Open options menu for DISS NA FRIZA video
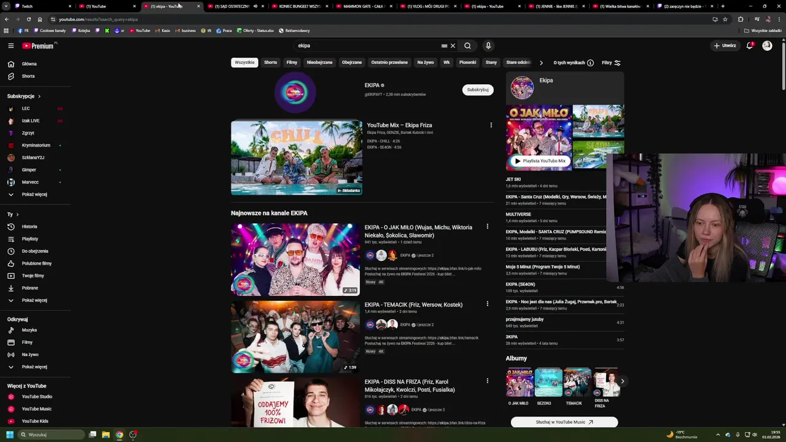This screenshot has width=786, height=442. (x=488, y=381)
